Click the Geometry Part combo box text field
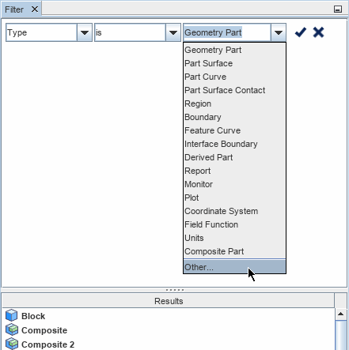Screen dimensions: 349x350 (x=227, y=32)
